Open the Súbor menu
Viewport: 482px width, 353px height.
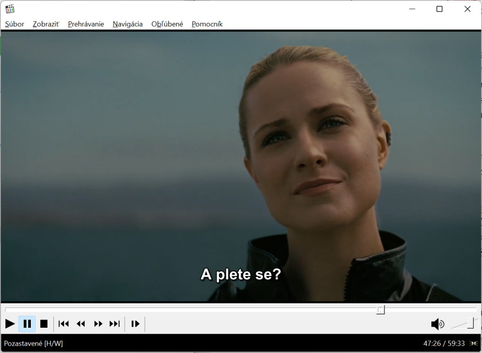15,24
